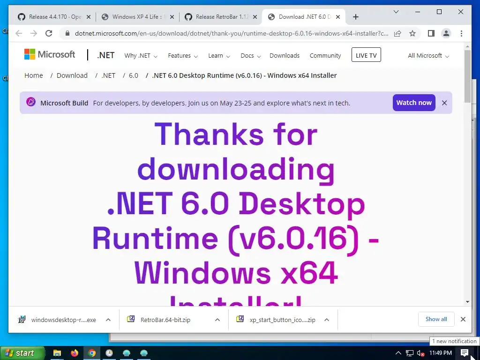Open the Chrome side panel icon
The height and width of the screenshot is (360, 480).
click(431, 33)
